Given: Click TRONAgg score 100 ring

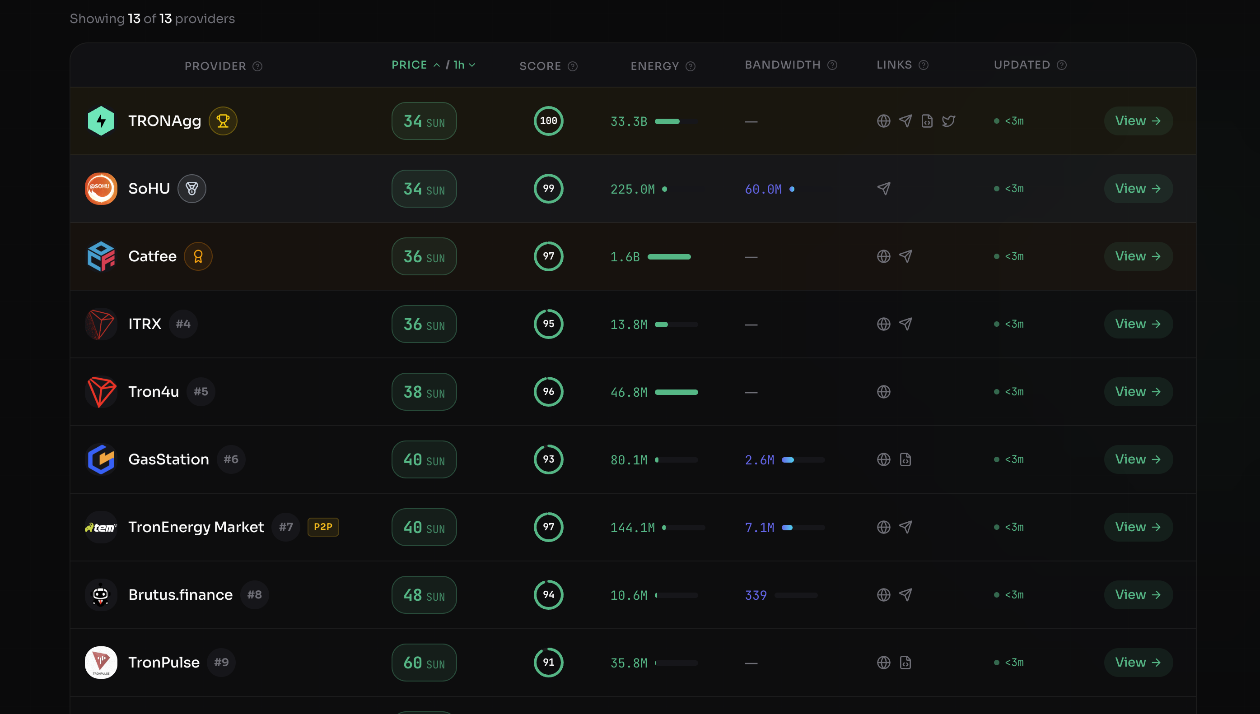Looking at the screenshot, I should pos(548,121).
